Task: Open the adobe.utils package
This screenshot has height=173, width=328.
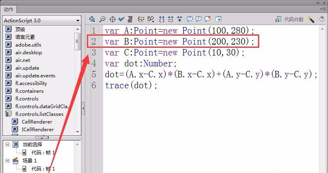Action: (x=28, y=45)
